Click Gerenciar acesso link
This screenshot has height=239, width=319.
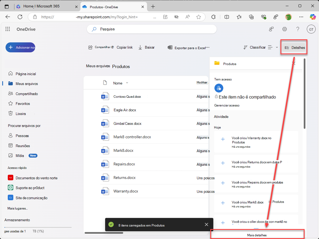click(x=227, y=105)
